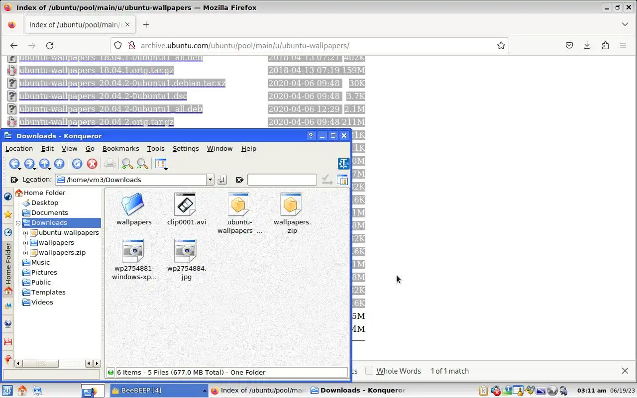Bookmark this page with the star icon
637x398 pixels.
click(x=501, y=45)
